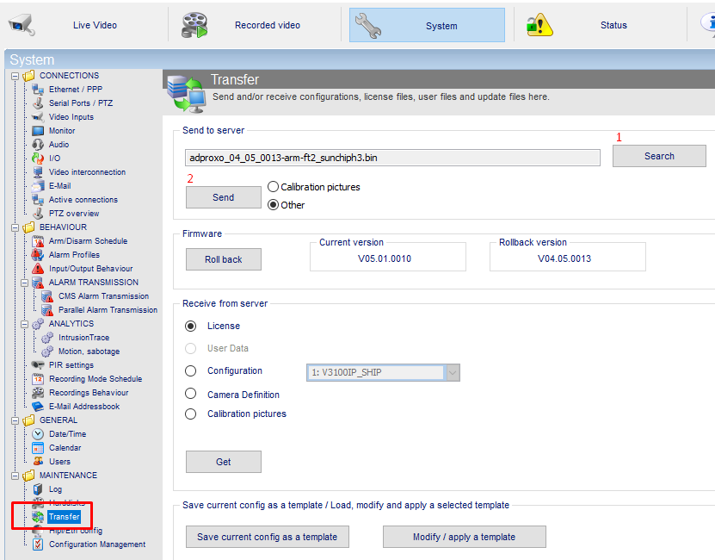Click Save current config as a template
Screen dimensions: 715x560
(x=268, y=537)
